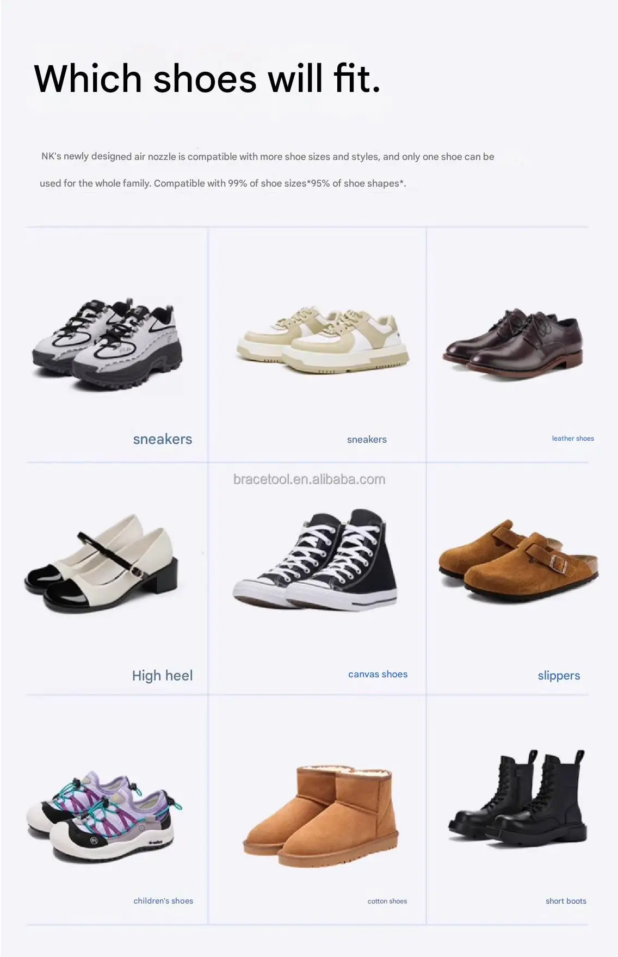Click the large 'sneakers' label

pos(163,439)
